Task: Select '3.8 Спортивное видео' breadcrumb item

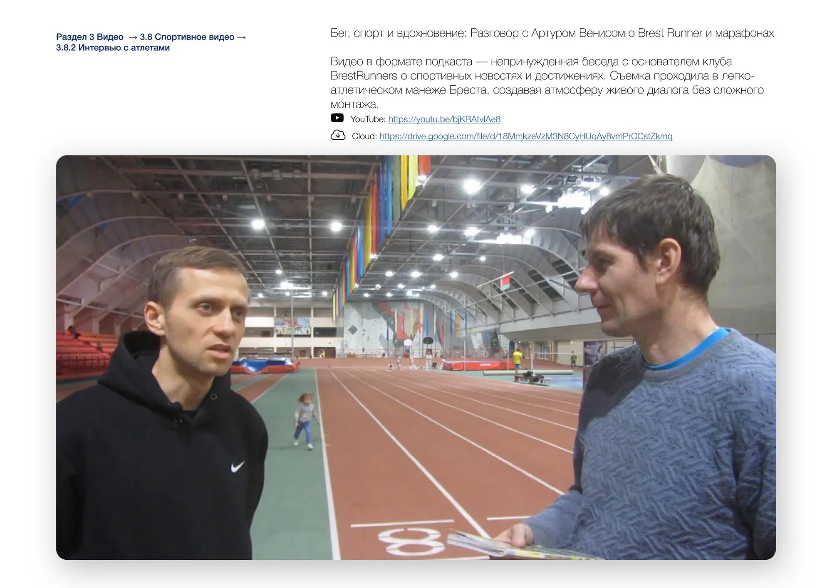Action: tap(187, 37)
